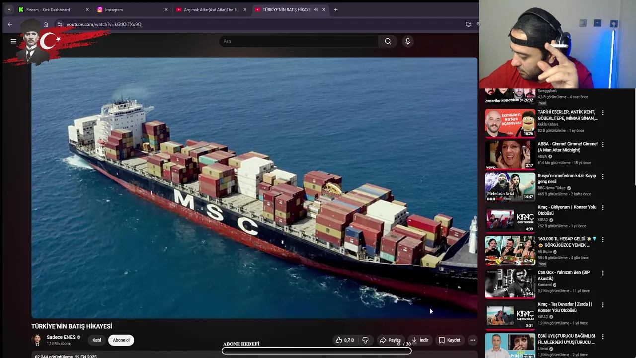The image size is (636, 358).
Task: Share the video via Paylaş
Action: pos(390,340)
